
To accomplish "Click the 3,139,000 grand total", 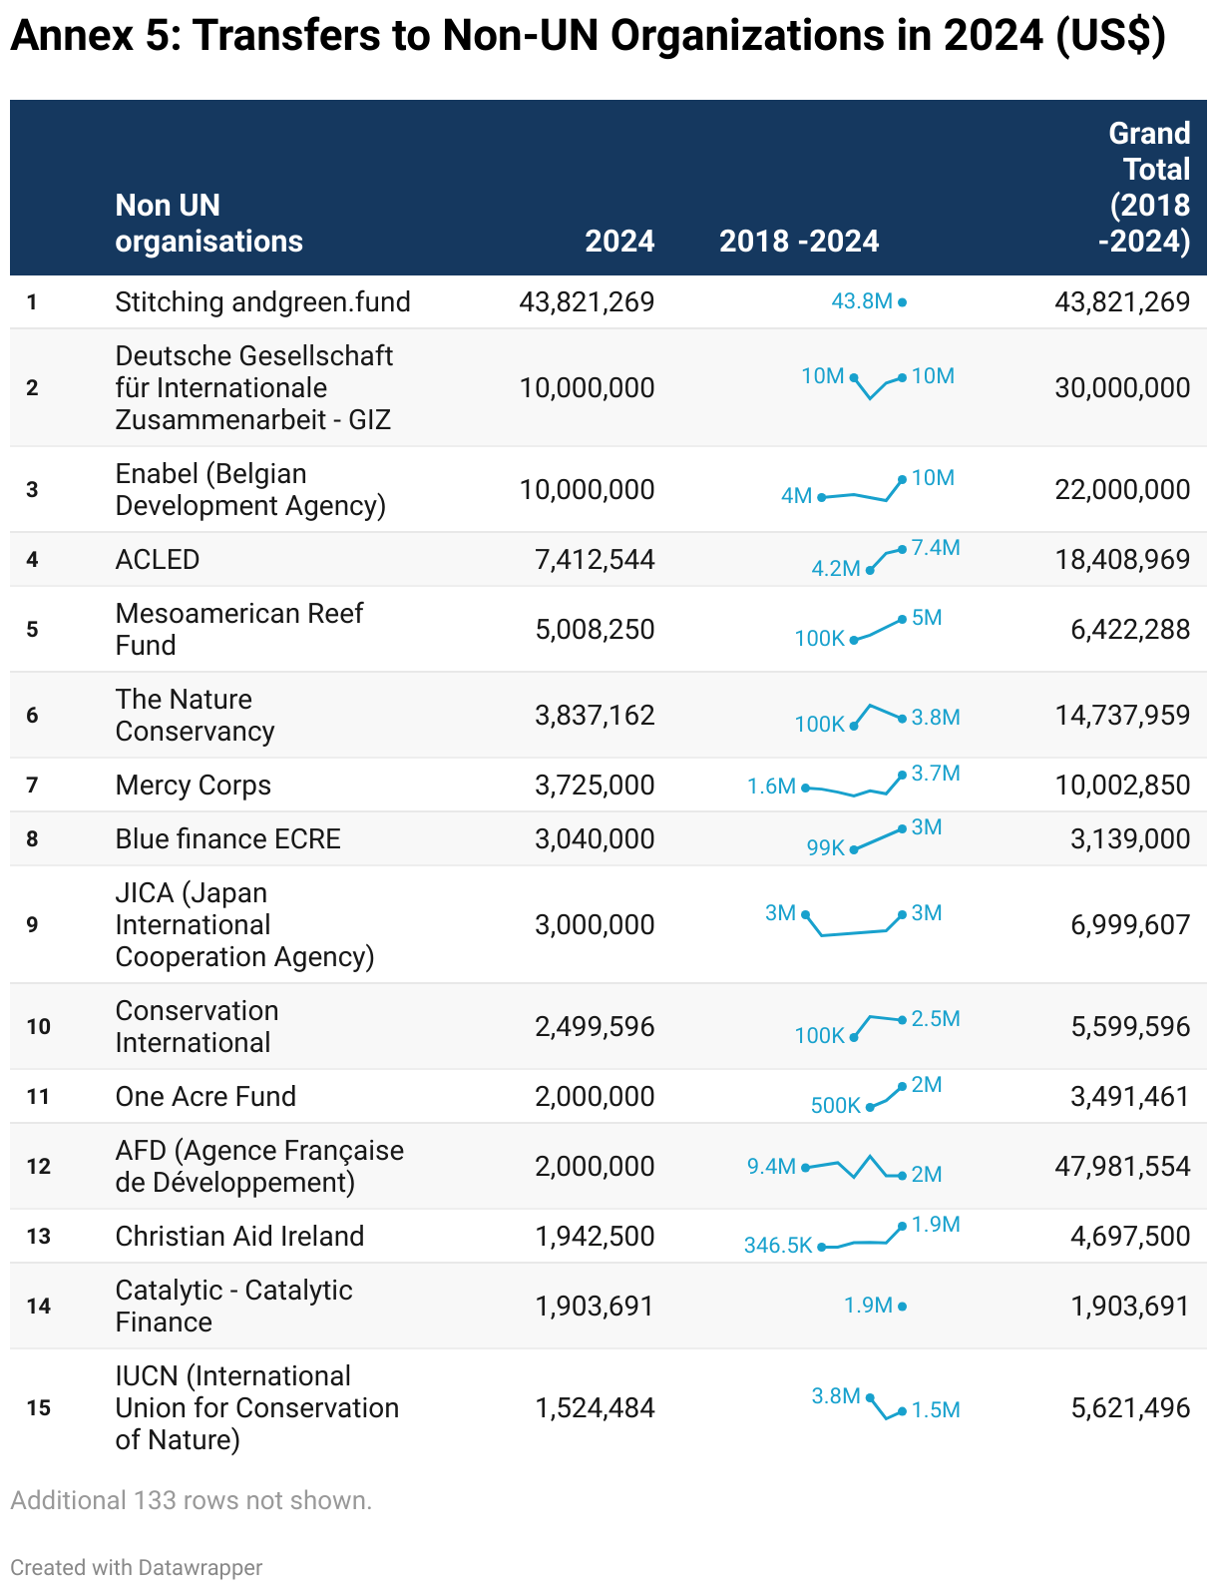I will pyautogui.click(x=1130, y=839).
